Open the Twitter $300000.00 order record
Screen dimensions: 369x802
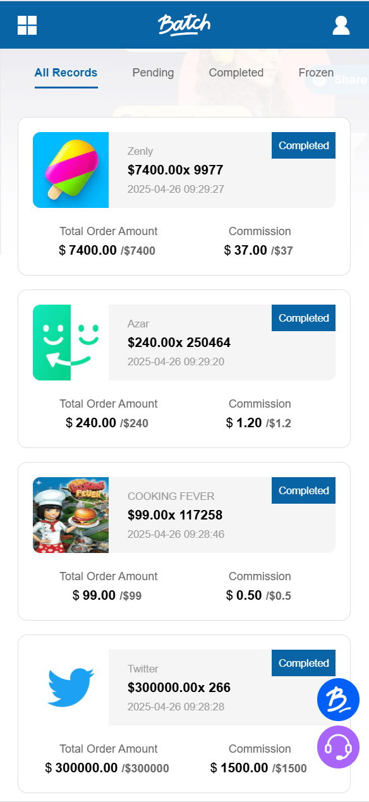tap(184, 714)
